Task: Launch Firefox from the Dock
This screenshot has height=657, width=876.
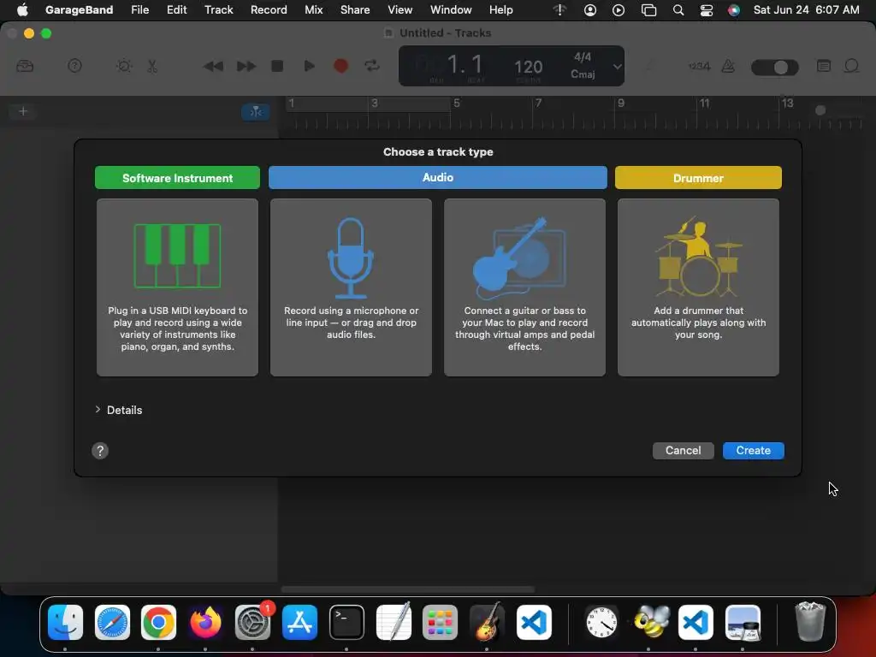Action: point(205,622)
